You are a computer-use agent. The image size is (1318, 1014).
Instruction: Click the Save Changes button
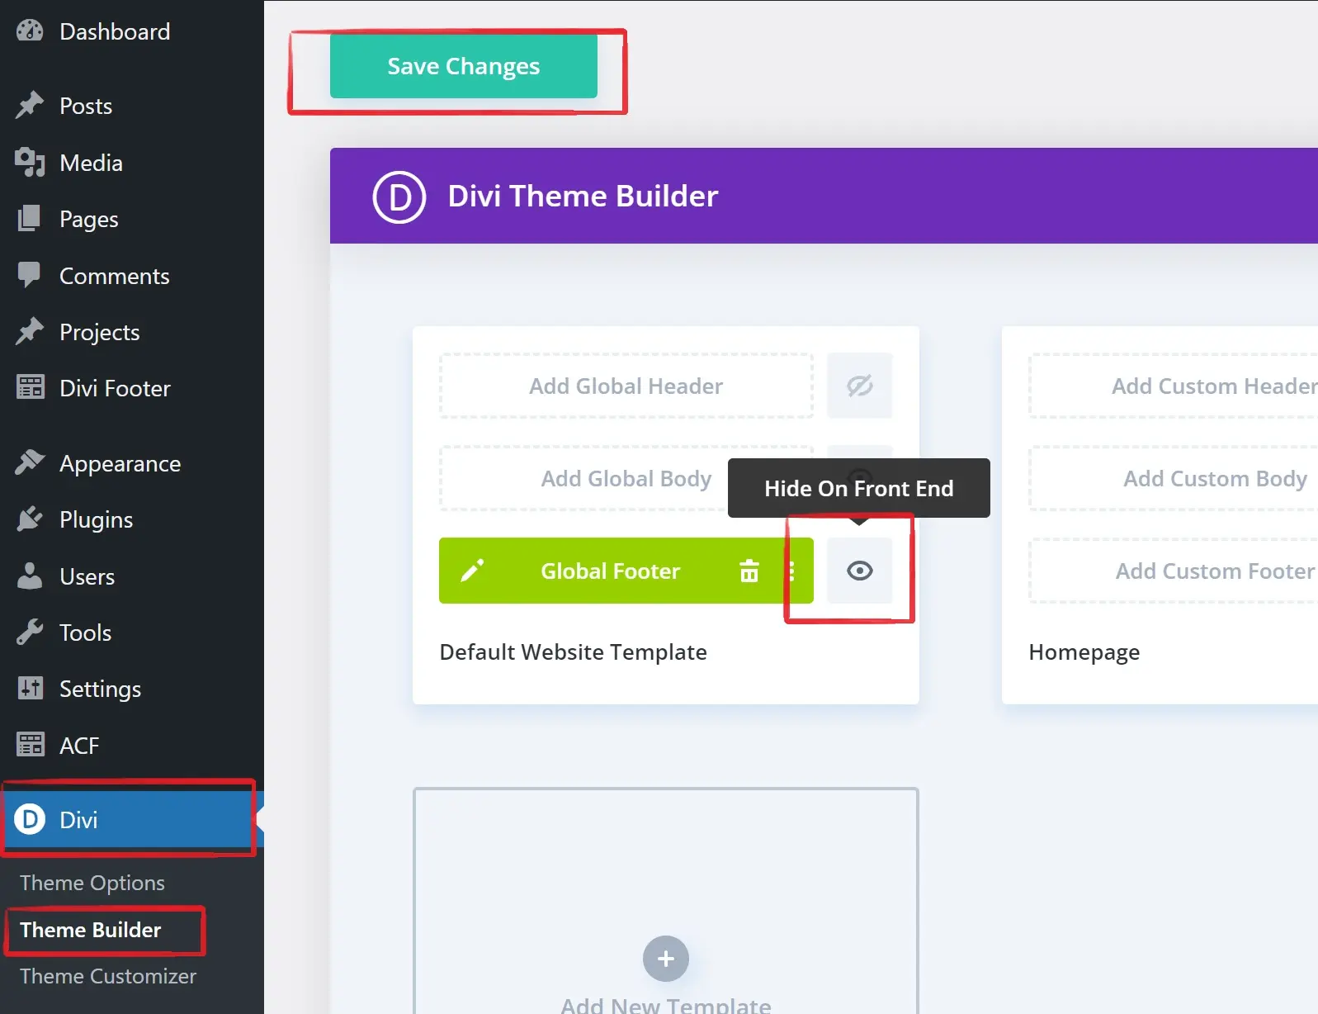(464, 66)
